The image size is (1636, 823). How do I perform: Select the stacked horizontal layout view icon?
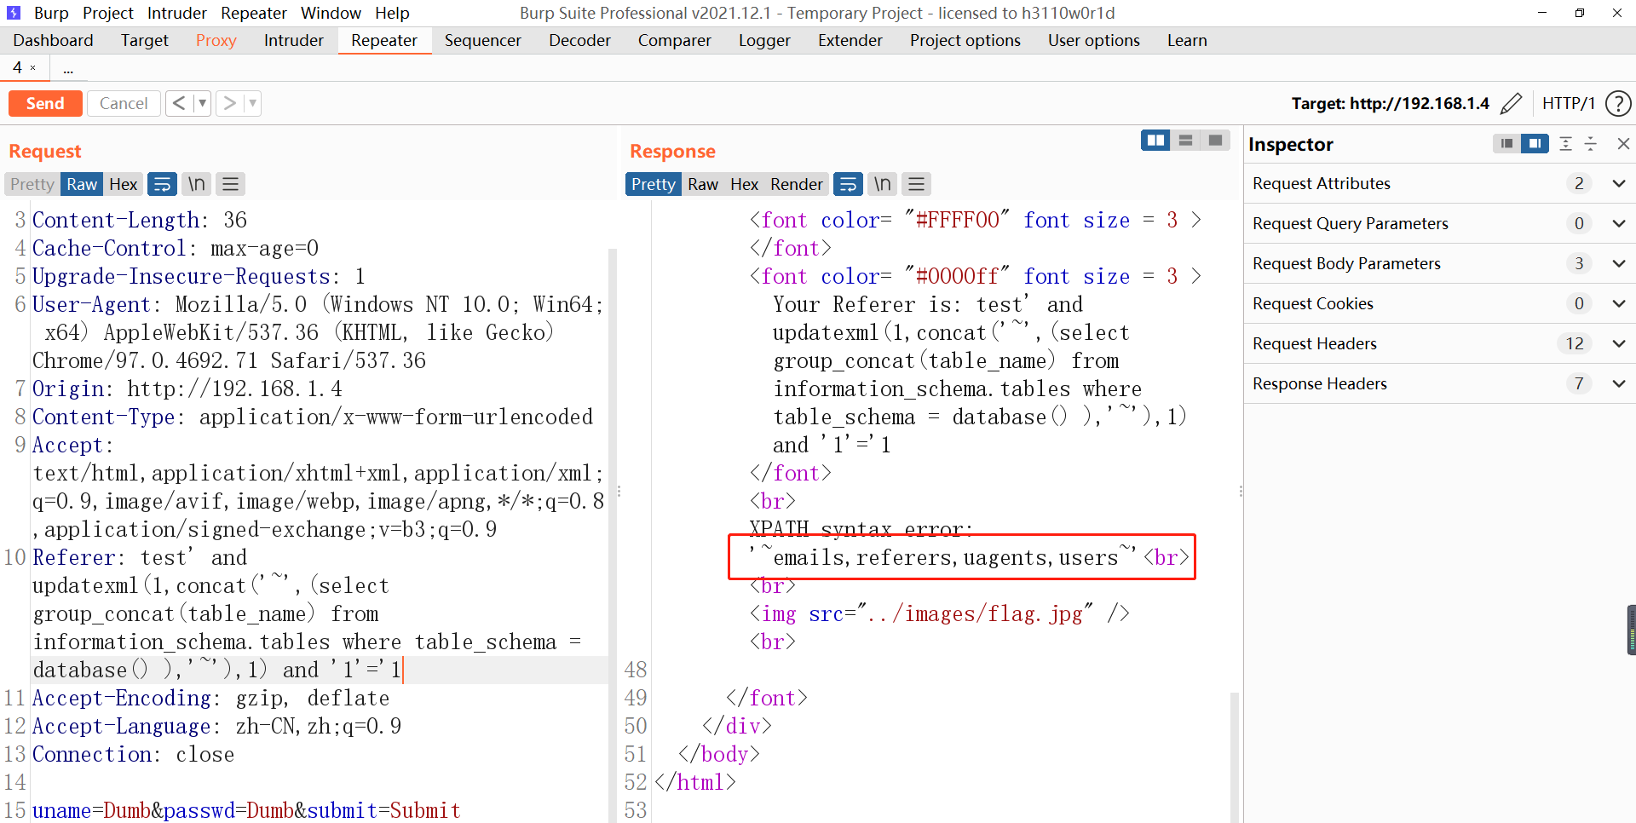coord(1186,140)
